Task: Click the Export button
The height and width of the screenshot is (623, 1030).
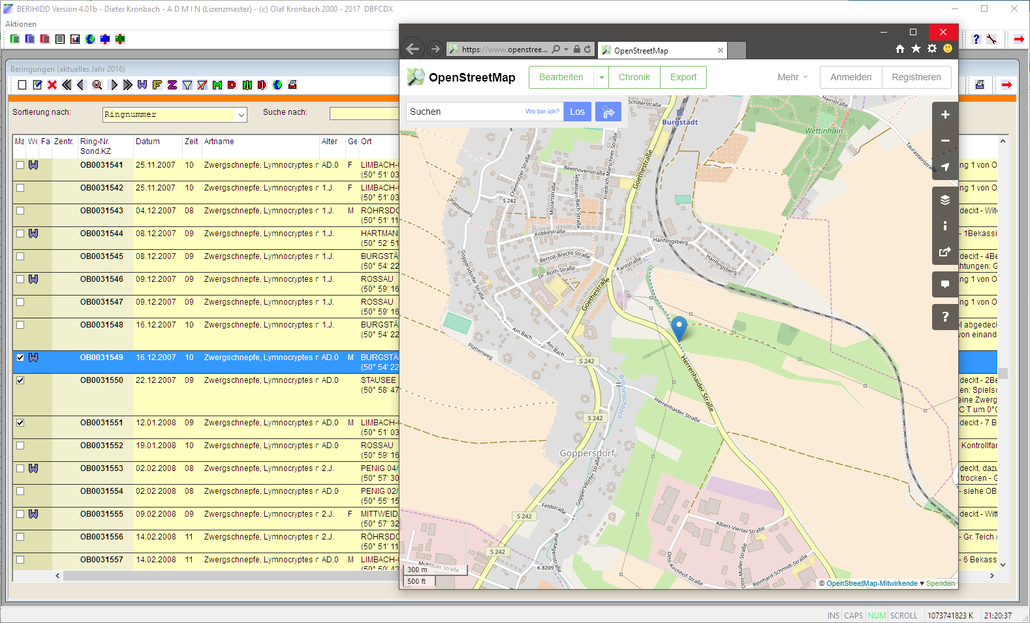Action: click(x=683, y=77)
